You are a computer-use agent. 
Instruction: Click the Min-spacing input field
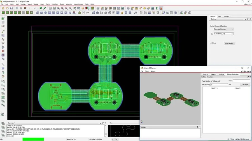click(x=219, y=84)
